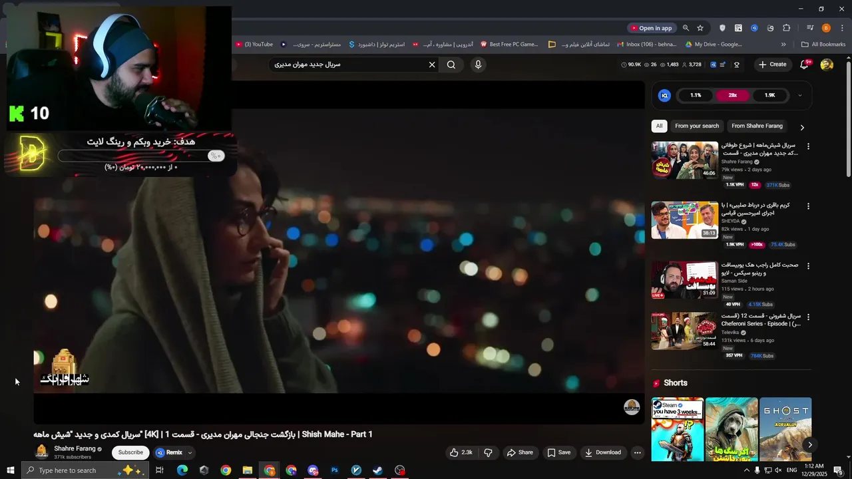This screenshot has width=852, height=479.
Task: Open the Steam 'you have 3 weeks' Short
Action: (678, 429)
